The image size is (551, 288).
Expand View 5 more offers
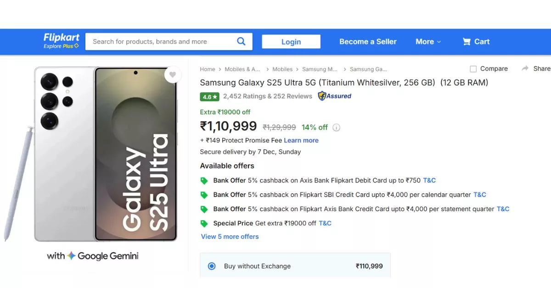point(230,236)
